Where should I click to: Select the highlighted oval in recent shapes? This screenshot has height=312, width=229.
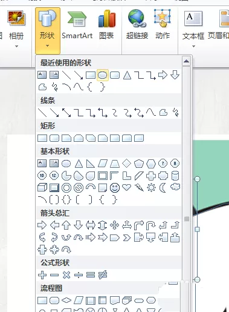(x=103, y=75)
